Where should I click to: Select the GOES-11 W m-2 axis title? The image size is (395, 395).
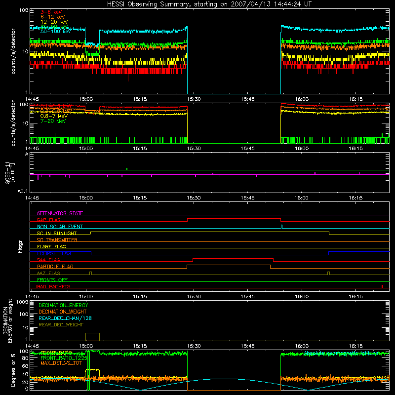click(x=10, y=173)
